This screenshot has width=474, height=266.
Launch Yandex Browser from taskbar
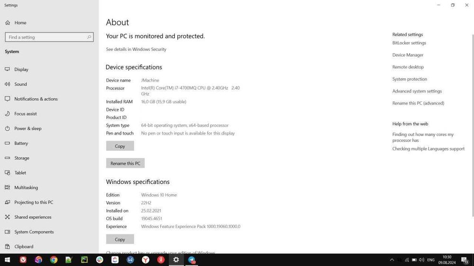pos(146,260)
